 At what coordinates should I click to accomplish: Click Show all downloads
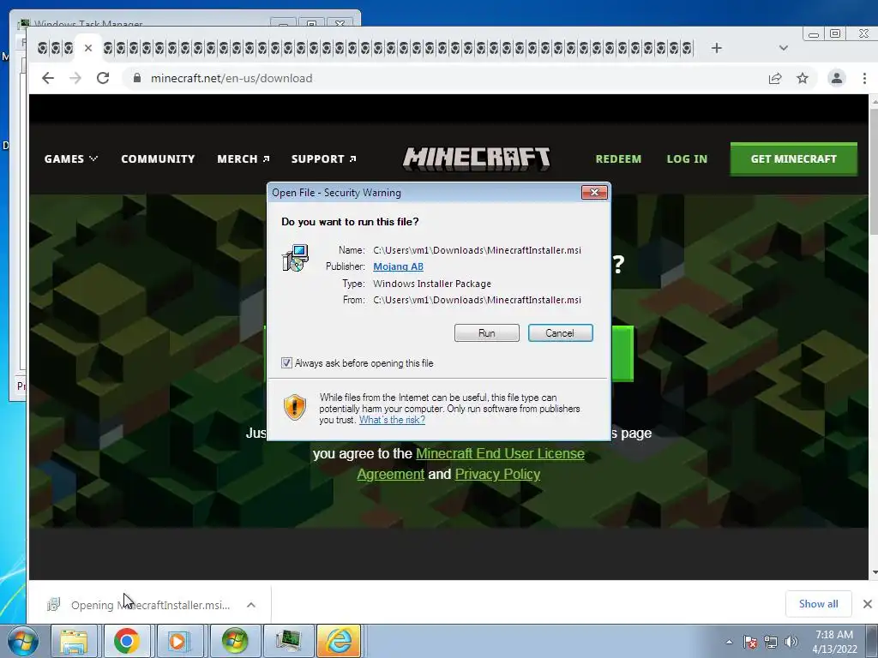818,604
